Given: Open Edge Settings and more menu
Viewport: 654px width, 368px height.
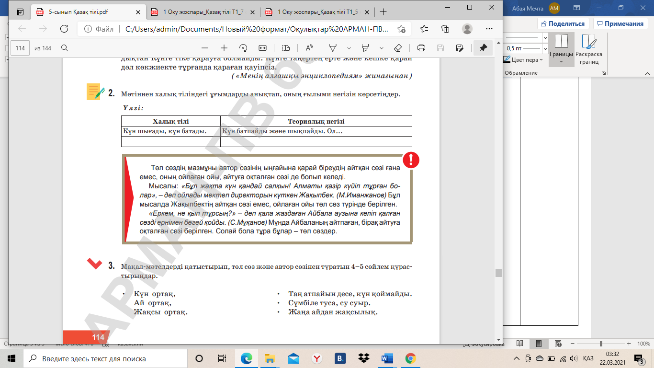Looking at the screenshot, I should pyautogui.click(x=489, y=29).
